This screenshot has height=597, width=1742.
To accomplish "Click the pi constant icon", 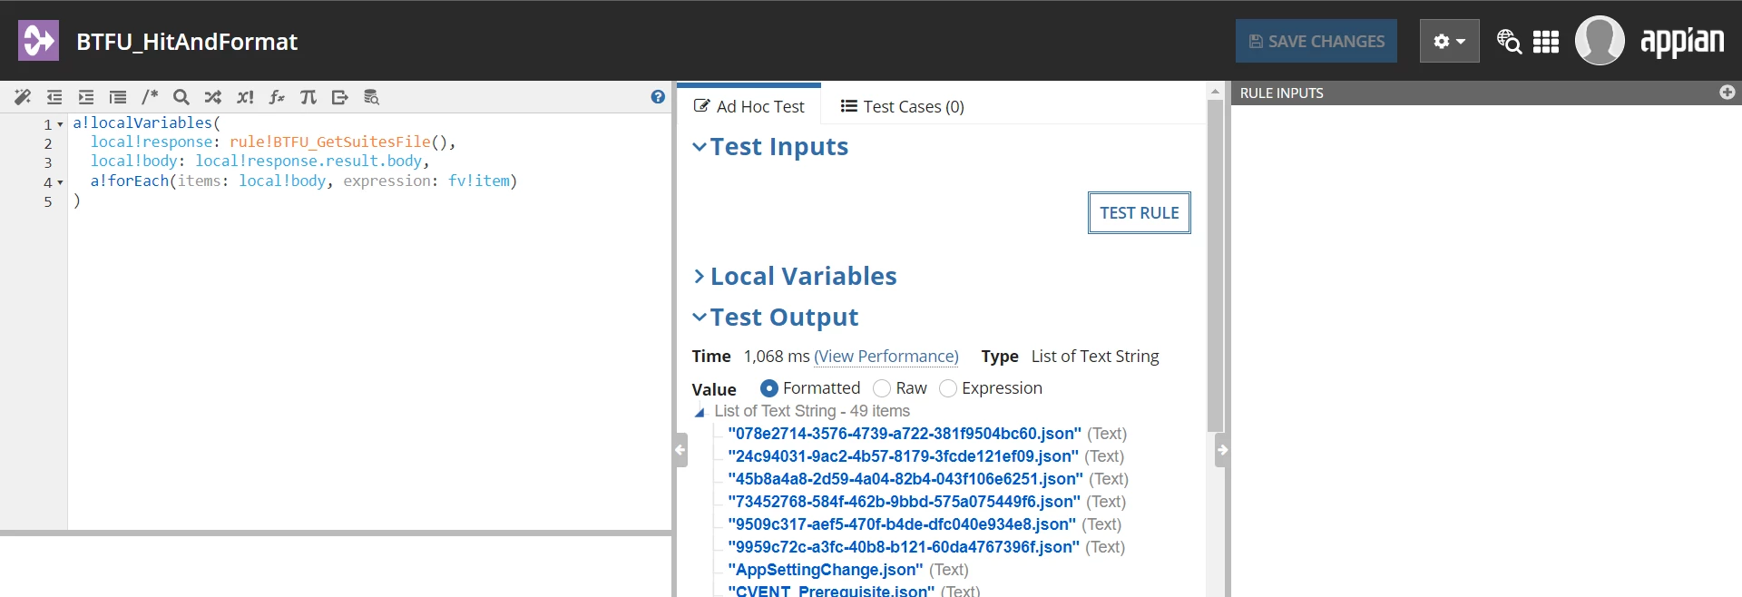I will click(x=308, y=97).
